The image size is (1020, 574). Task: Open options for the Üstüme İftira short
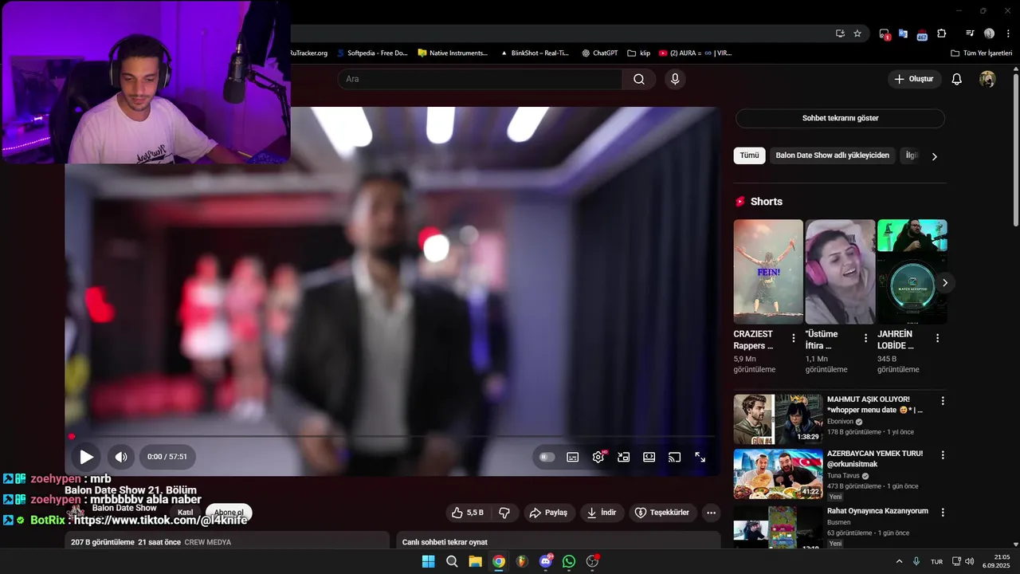[x=865, y=338]
